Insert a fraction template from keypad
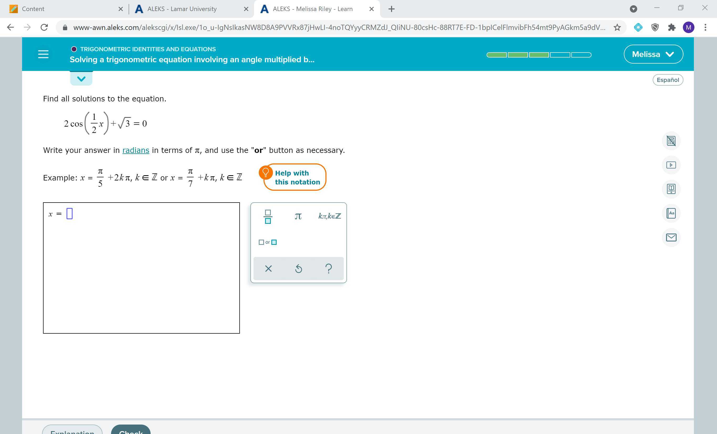The image size is (717, 434). click(268, 216)
